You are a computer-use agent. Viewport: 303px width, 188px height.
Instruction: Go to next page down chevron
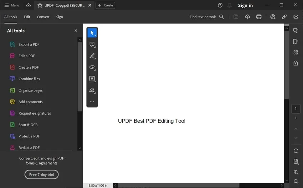pos(296,138)
